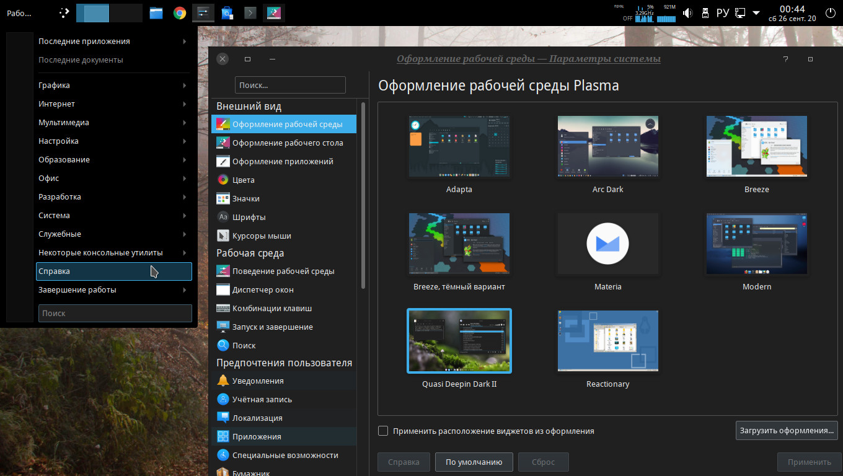Open Специальные возможности settings
The image size is (843, 476).
(284, 455)
